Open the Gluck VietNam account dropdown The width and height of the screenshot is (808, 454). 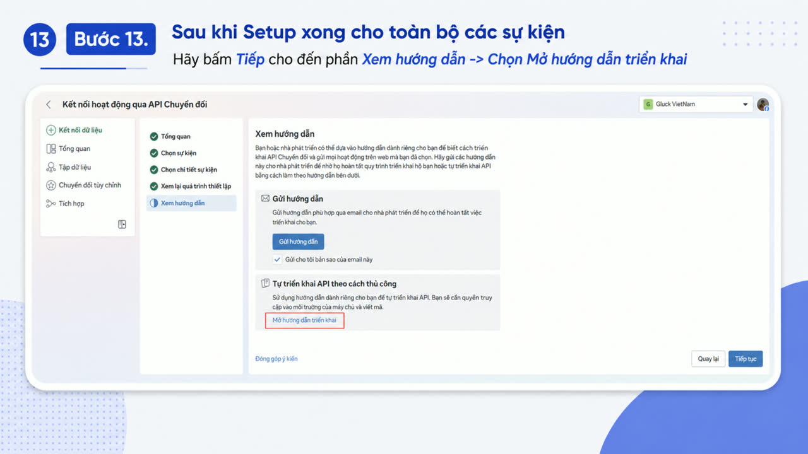(x=696, y=104)
